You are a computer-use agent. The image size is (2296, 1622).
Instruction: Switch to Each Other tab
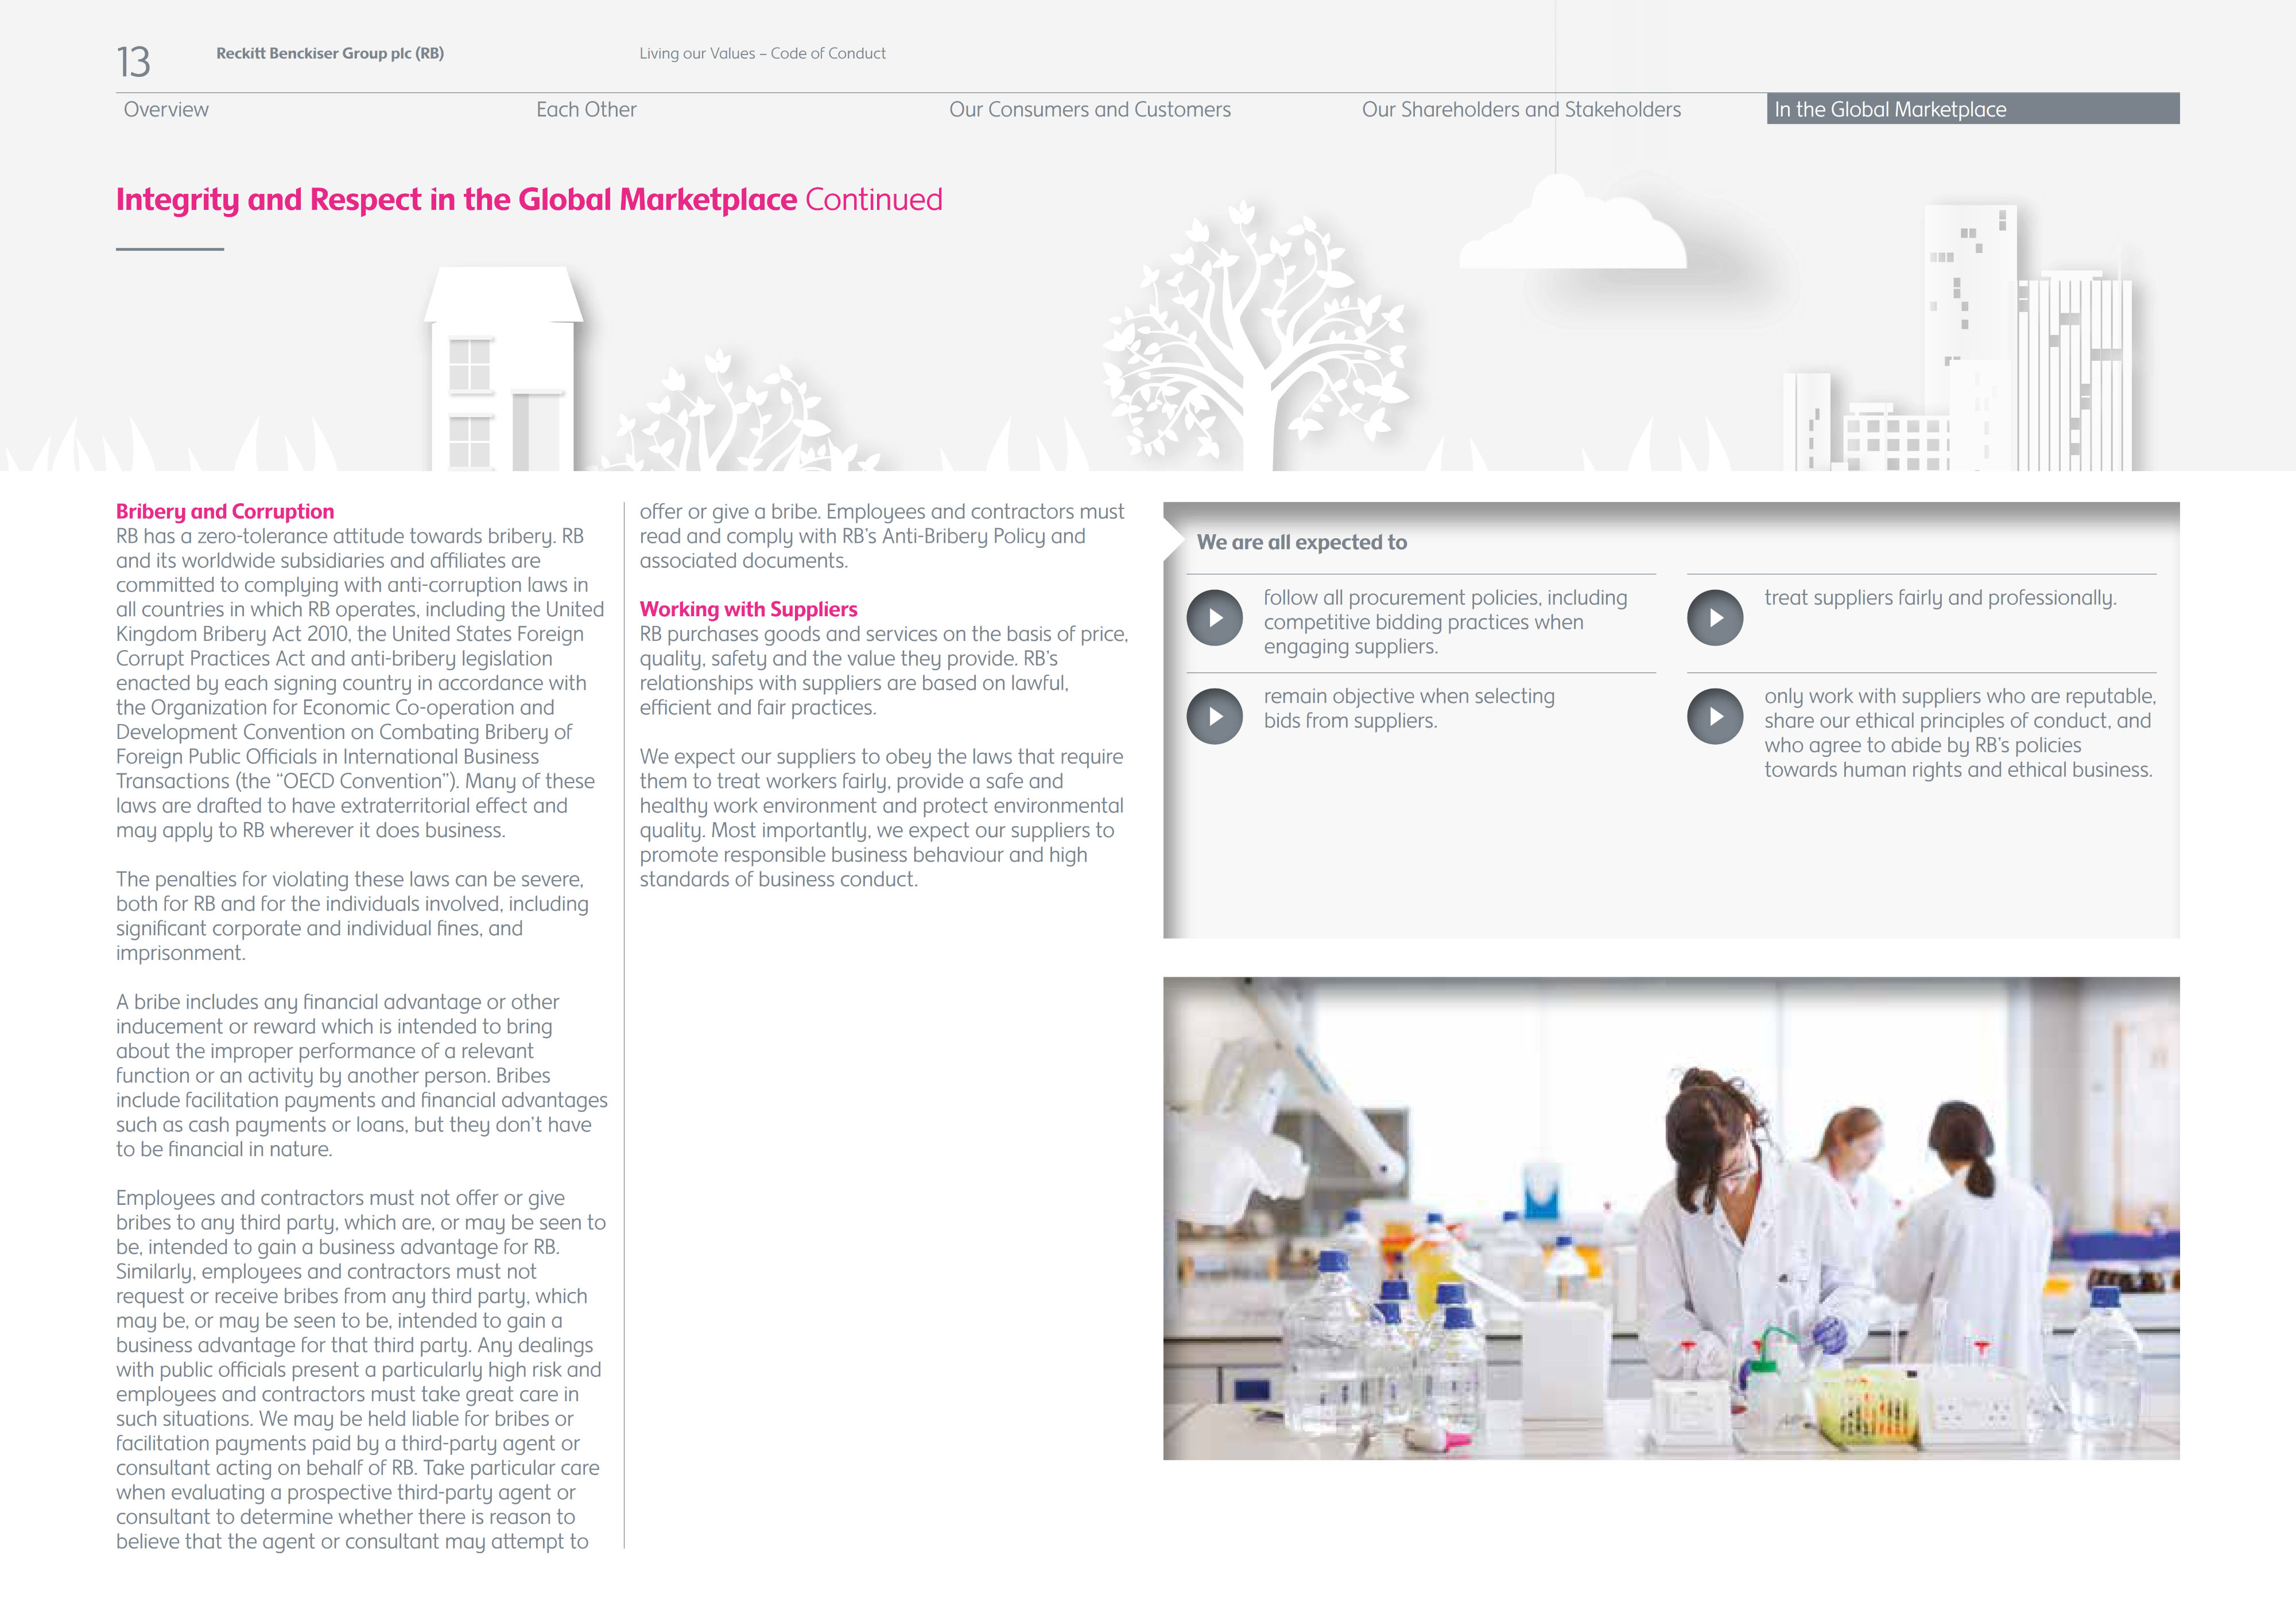click(586, 110)
